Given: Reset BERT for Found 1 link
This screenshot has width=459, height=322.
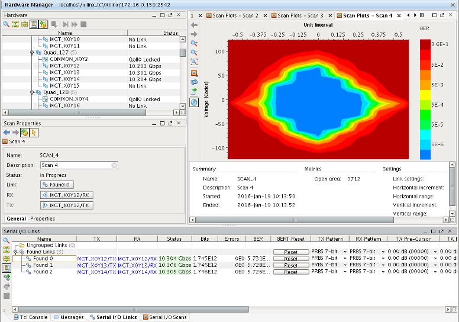Looking at the screenshot, I should (290, 265).
